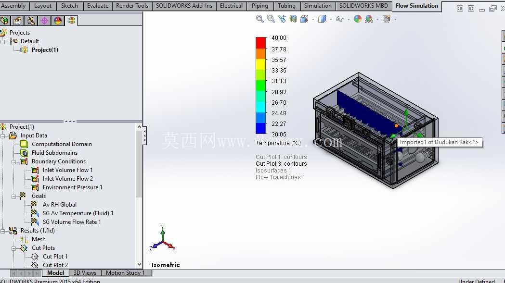
Task: Open the Simulation ribbon tab
Action: tap(318, 6)
